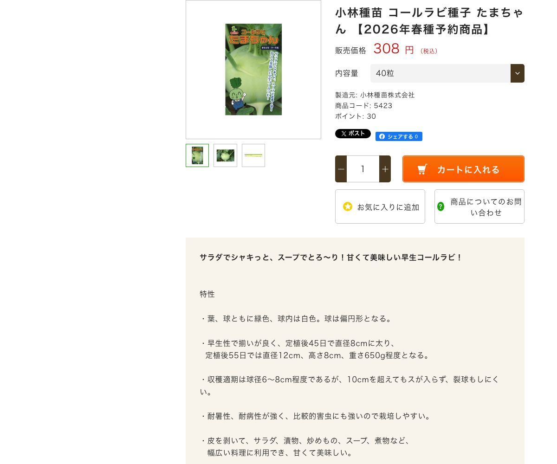This screenshot has width=557, height=464.
Task: Click the main product image
Action: click(x=253, y=70)
